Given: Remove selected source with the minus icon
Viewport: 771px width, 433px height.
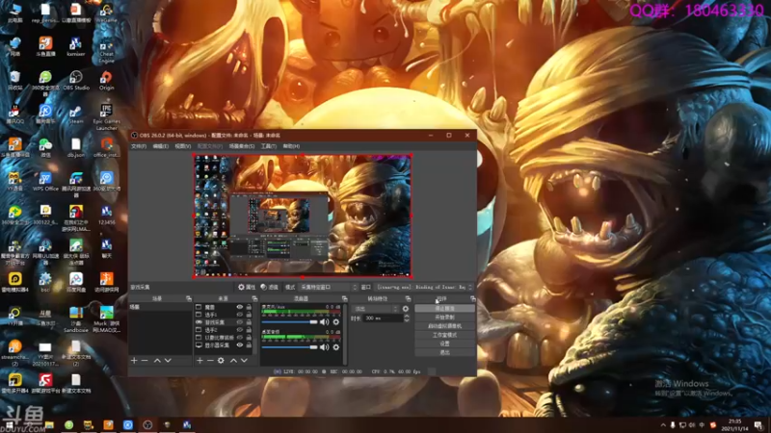Looking at the screenshot, I should click(210, 360).
